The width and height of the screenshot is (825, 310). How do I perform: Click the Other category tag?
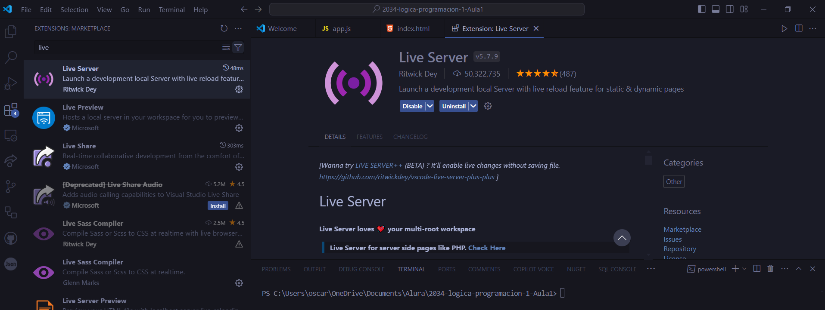click(x=674, y=181)
